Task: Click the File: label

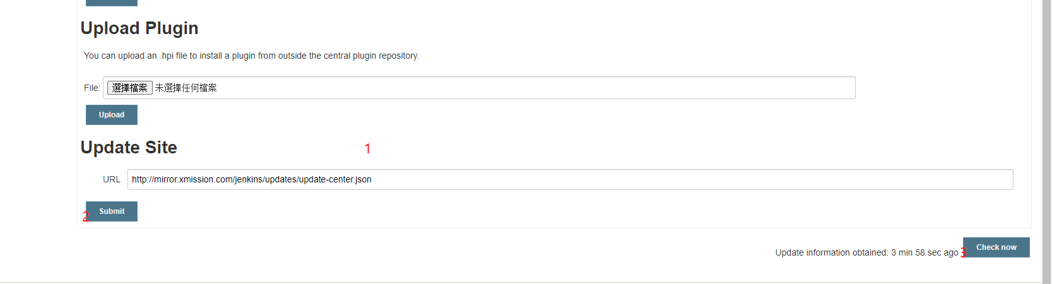Action: point(92,88)
